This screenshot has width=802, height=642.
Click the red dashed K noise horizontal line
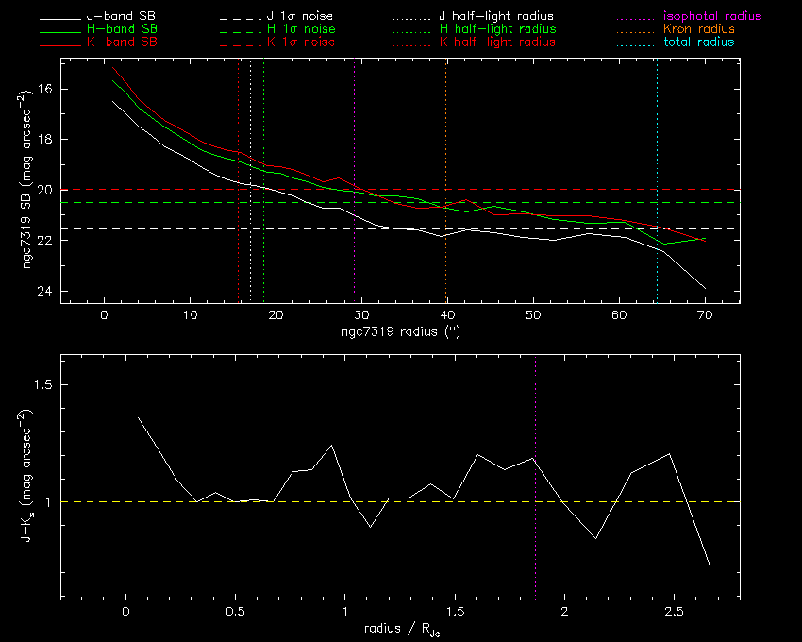(x=566, y=190)
